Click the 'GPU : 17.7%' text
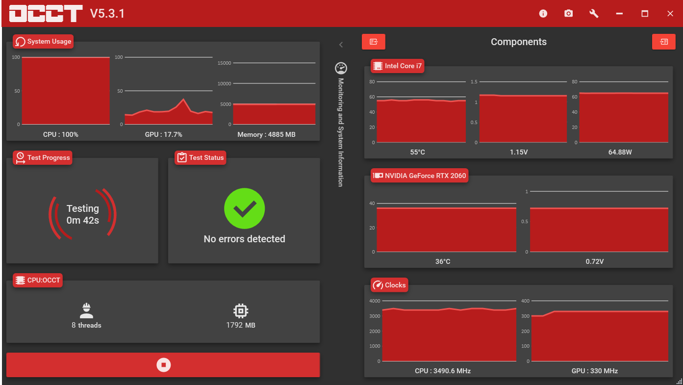The image size is (683, 385). (x=164, y=134)
